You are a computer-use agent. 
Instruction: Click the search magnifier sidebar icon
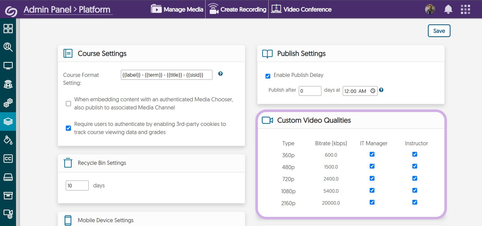pos(8,47)
